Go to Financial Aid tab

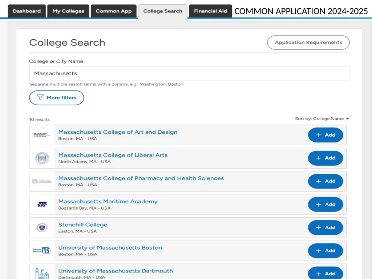coord(210,11)
